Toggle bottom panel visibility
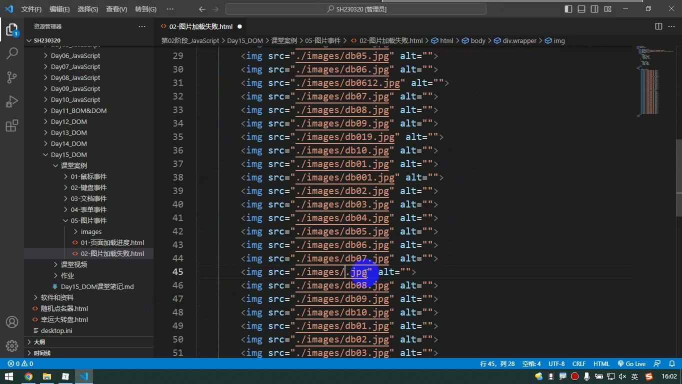This screenshot has width=682, height=384. coord(581,9)
